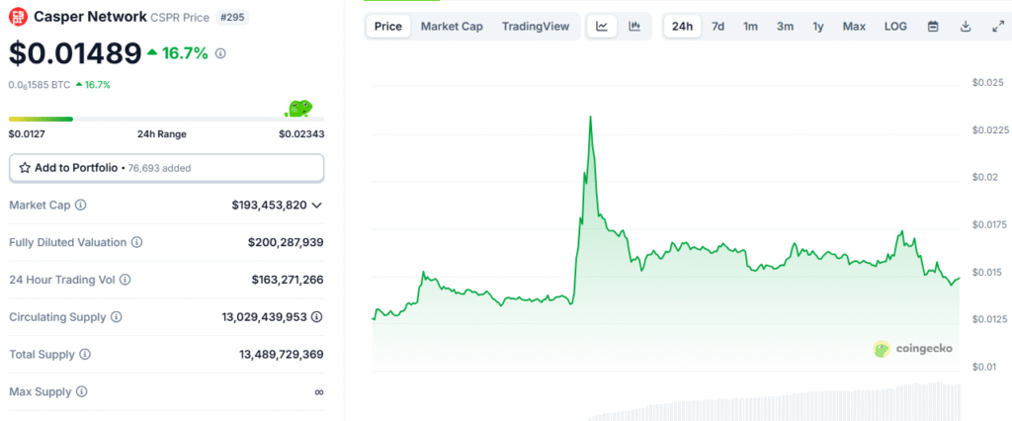Click the $0.01489 current price
The height and width of the screenshot is (421, 1012).
[75, 53]
